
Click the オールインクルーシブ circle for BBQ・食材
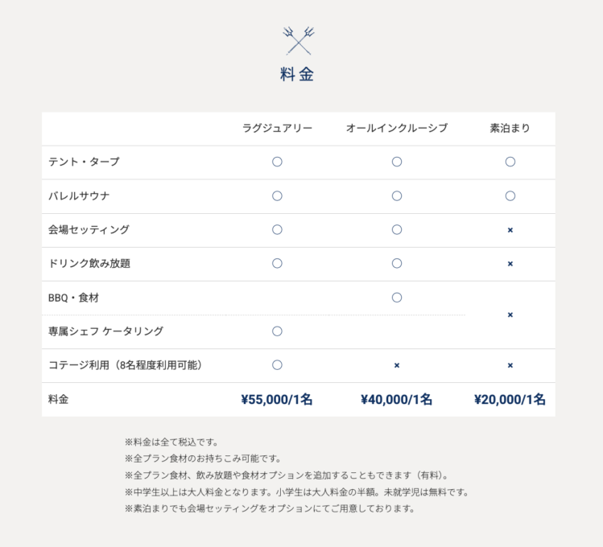point(396,298)
